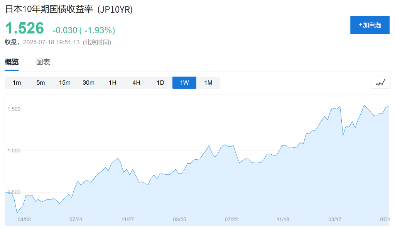Switch to the 概览 tab

12,62
